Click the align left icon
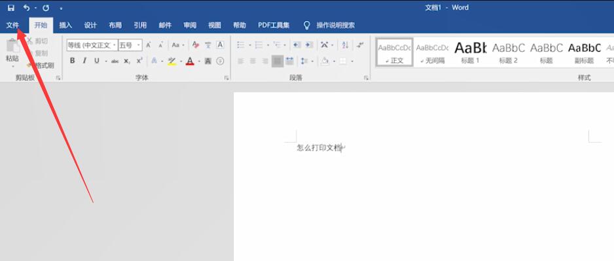This screenshot has width=614, height=261. (x=241, y=61)
